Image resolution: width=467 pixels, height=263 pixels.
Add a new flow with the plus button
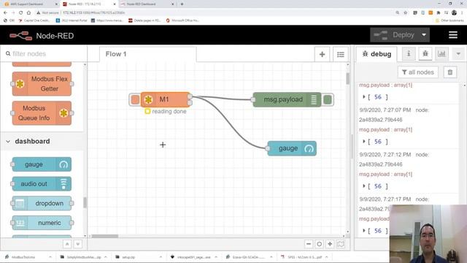(x=322, y=54)
